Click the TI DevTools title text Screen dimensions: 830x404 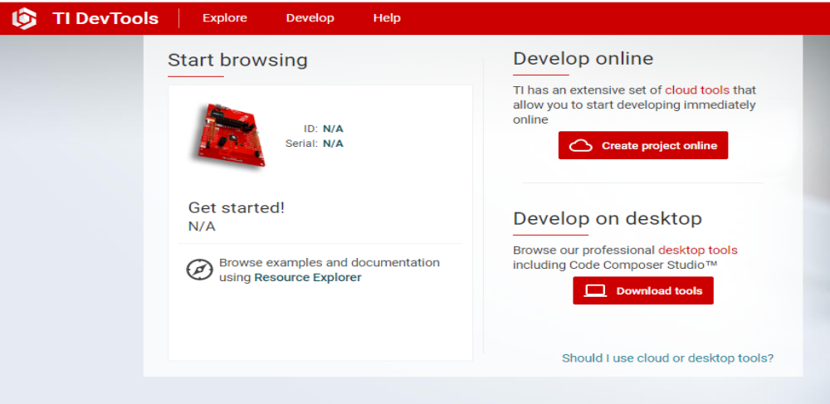(105, 18)
